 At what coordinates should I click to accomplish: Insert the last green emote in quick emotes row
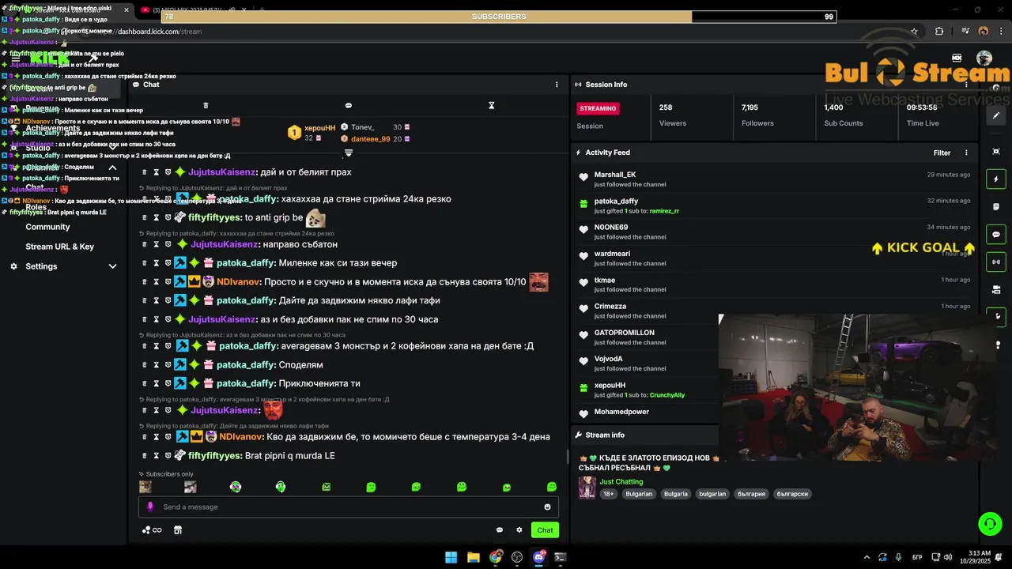coord(552,487)
